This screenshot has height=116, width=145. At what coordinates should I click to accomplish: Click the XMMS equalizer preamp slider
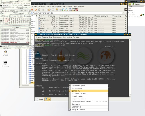click(3, 21)
